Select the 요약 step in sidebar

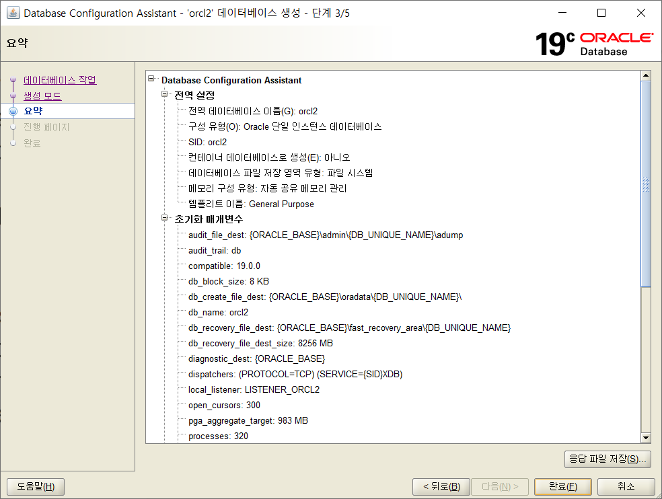pyautogui.click(x=33, y=111)
